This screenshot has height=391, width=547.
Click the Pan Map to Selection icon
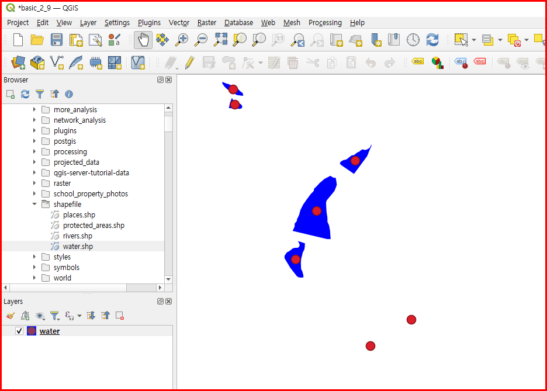pos(162,40)
